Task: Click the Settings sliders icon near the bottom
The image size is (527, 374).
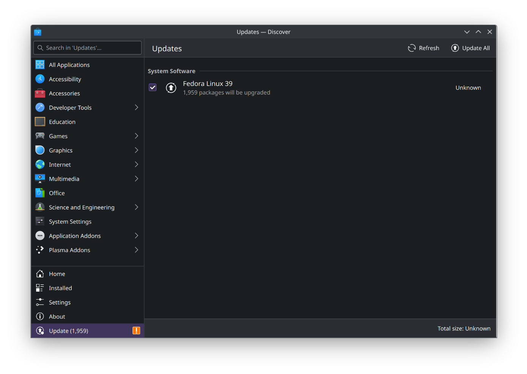Action: [40, 302]
